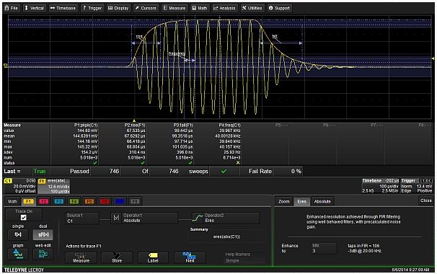This screenshot has height=274, width=437.
Task: Open the File menu
Action: [12, 8]
